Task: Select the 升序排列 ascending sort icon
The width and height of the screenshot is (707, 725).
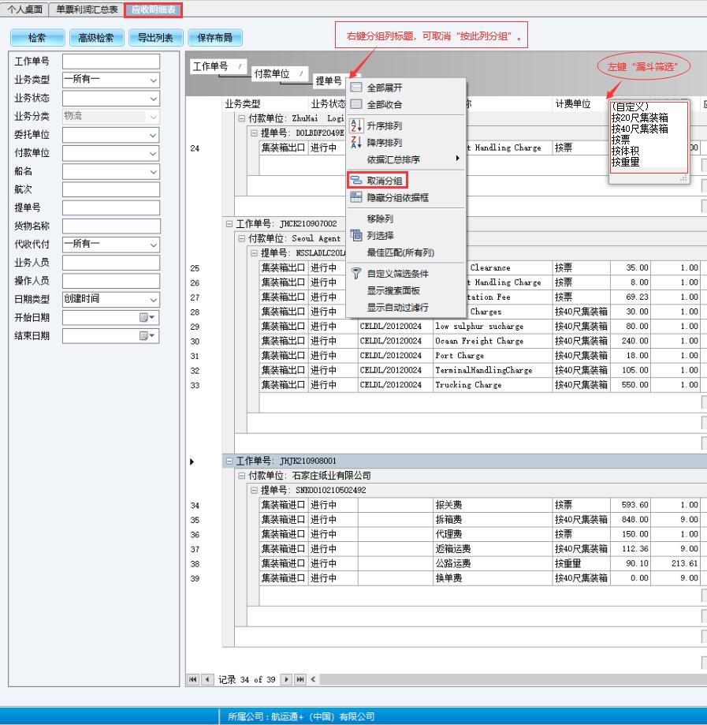Action: [x=355, y=126]
